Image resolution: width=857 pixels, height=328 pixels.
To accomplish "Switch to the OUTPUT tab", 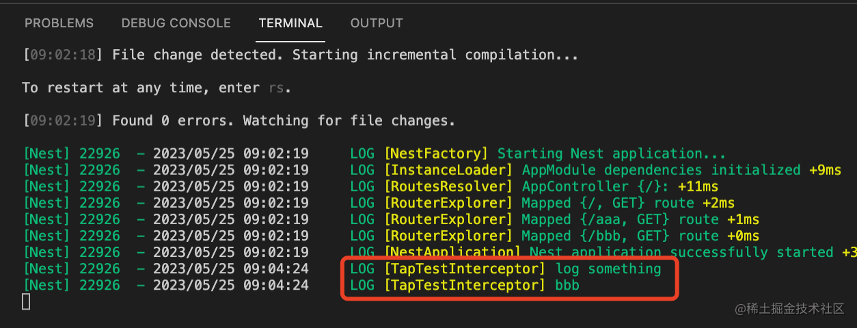I will click(x=378, y=23).
